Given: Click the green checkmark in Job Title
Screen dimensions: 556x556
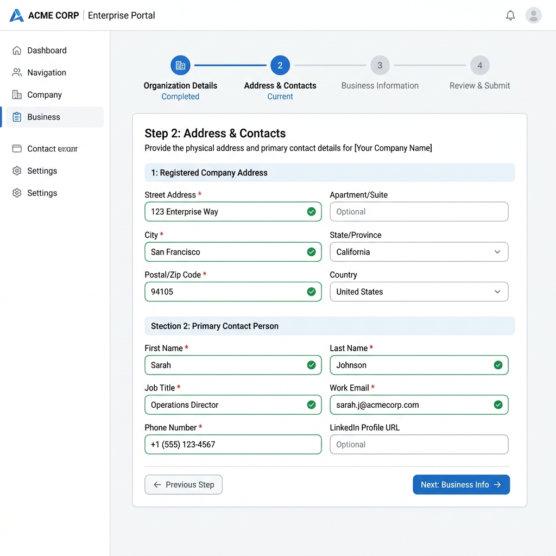Looking at the screenshot, I should point(311,405).
